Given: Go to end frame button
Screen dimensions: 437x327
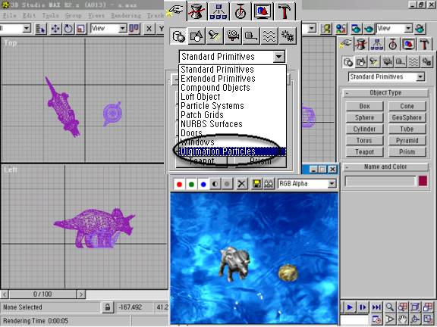Looking at the screenshot, I should (x=376, y=307).
